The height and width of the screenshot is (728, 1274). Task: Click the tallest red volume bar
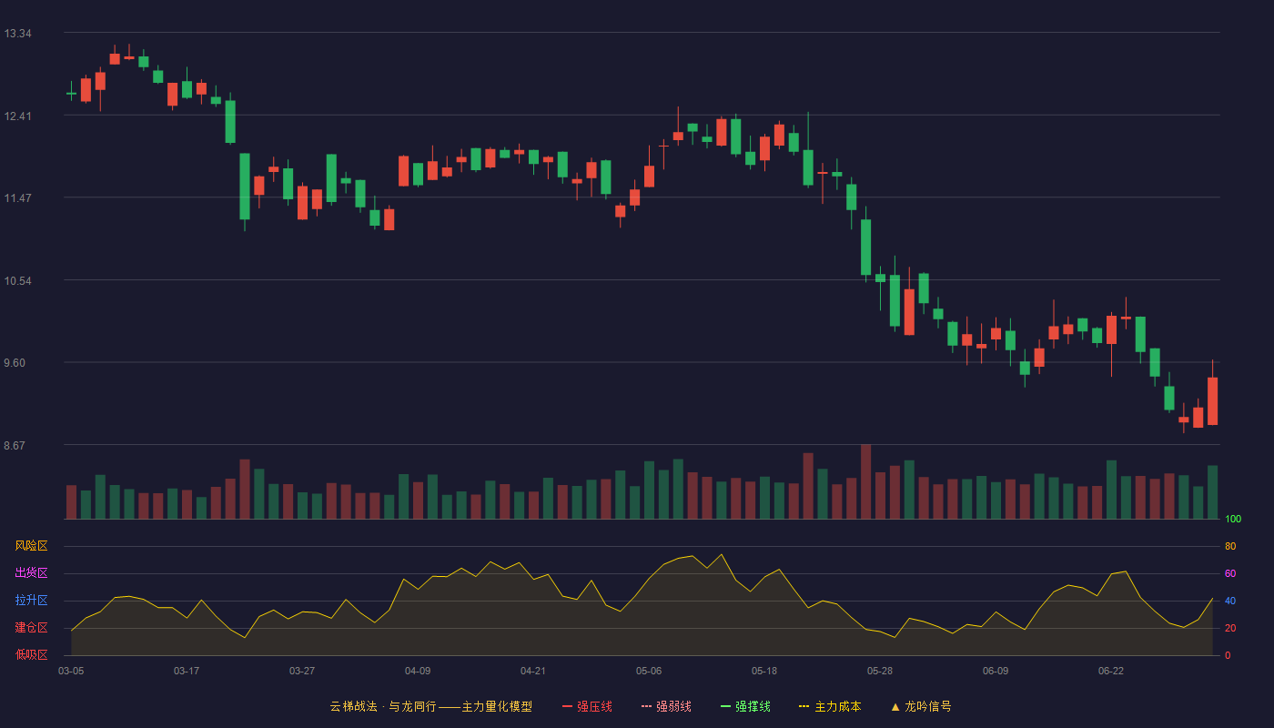click(x=865, y=481)
